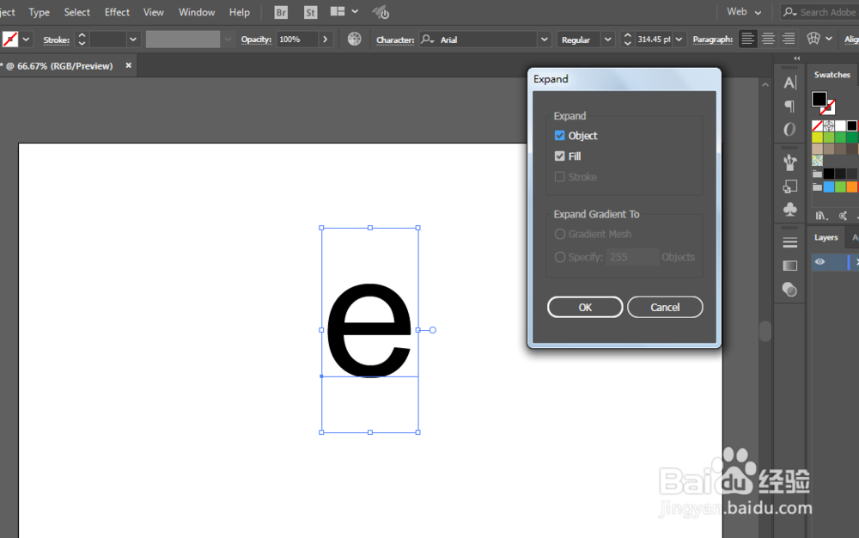Open the Paragraph panel icon
Screen dimensions: 859x538
tap(789, 106)
